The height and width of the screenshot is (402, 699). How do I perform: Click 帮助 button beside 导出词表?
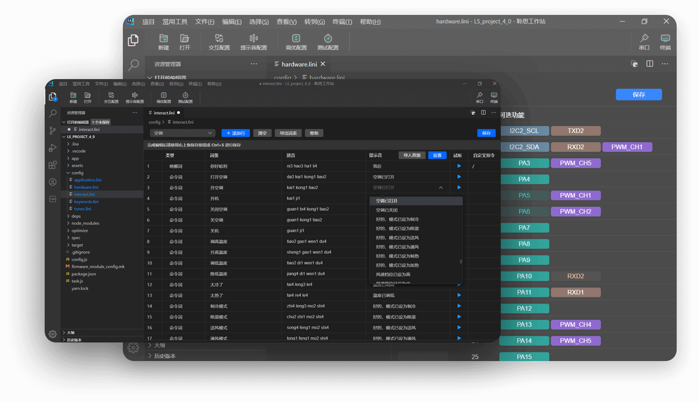(x=314, y=133)
